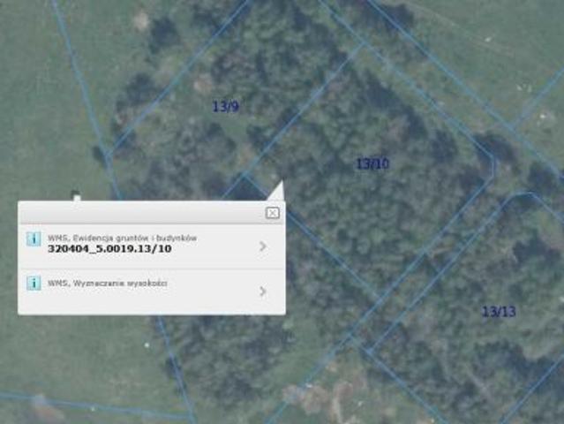Click parcel label 13/9 on map
Viewport: 564px width, 424px height.
[226, 107]
